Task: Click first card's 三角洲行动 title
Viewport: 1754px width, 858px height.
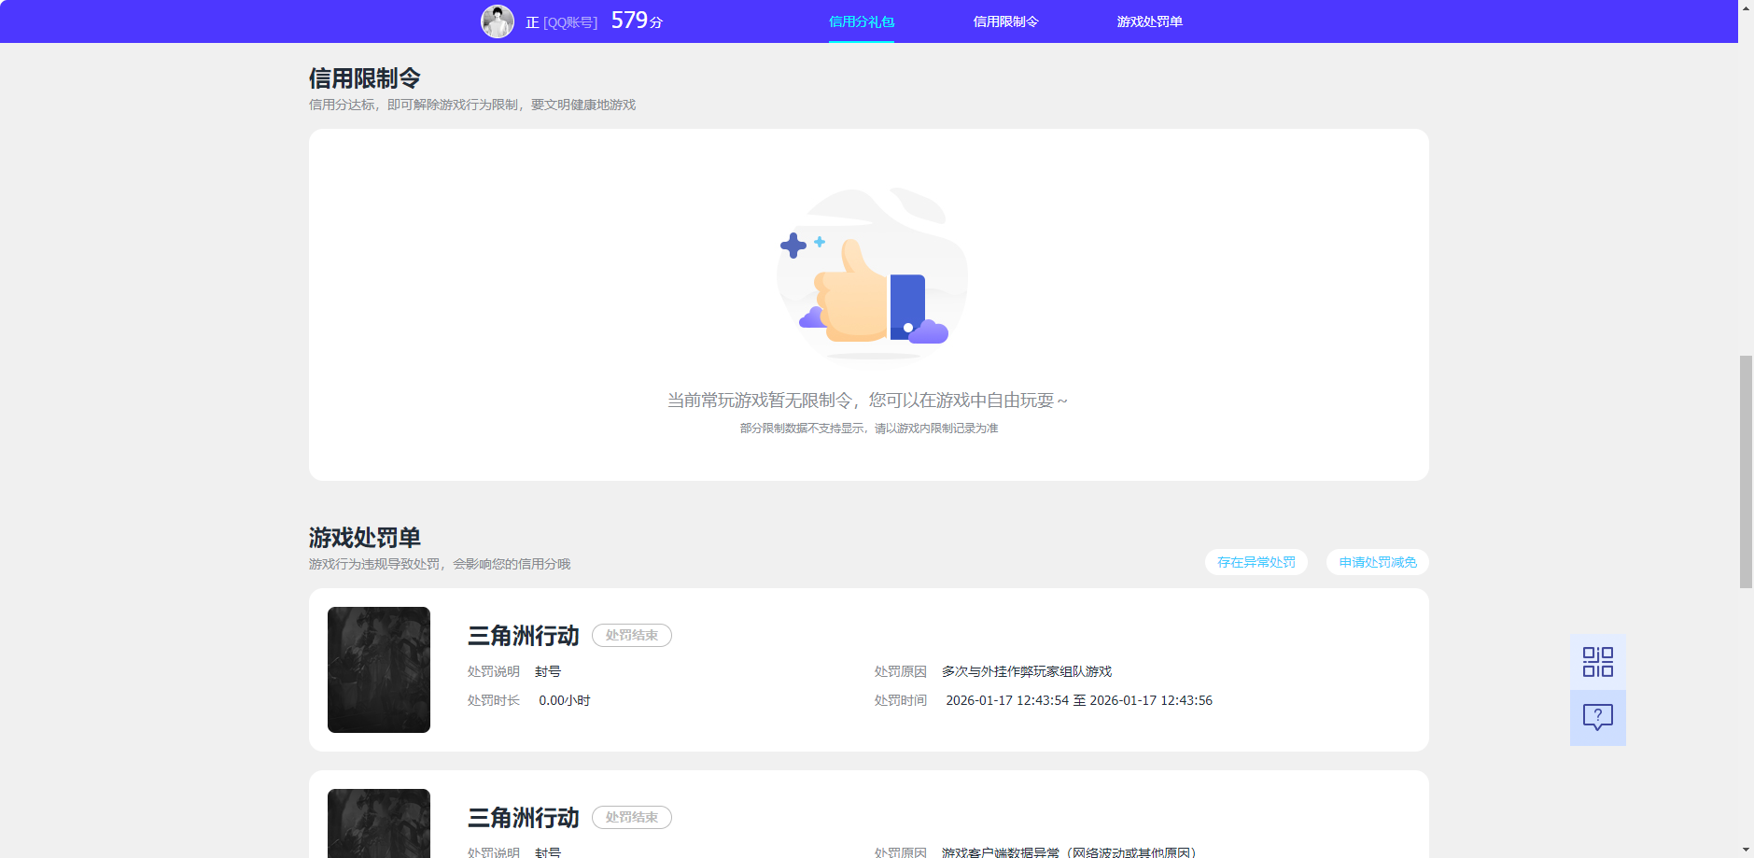Action: [x=524, y=636]
